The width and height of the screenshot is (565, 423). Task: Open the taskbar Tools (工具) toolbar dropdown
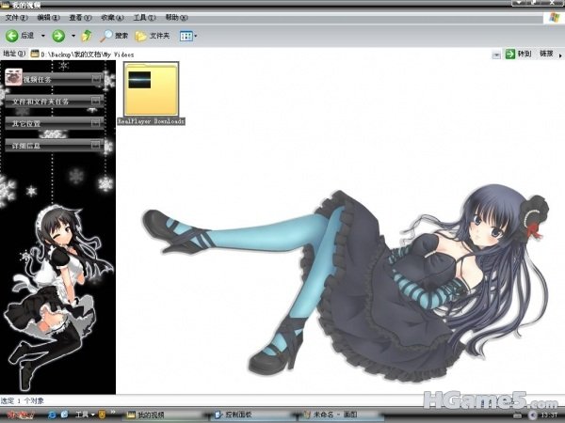[85, 415]
